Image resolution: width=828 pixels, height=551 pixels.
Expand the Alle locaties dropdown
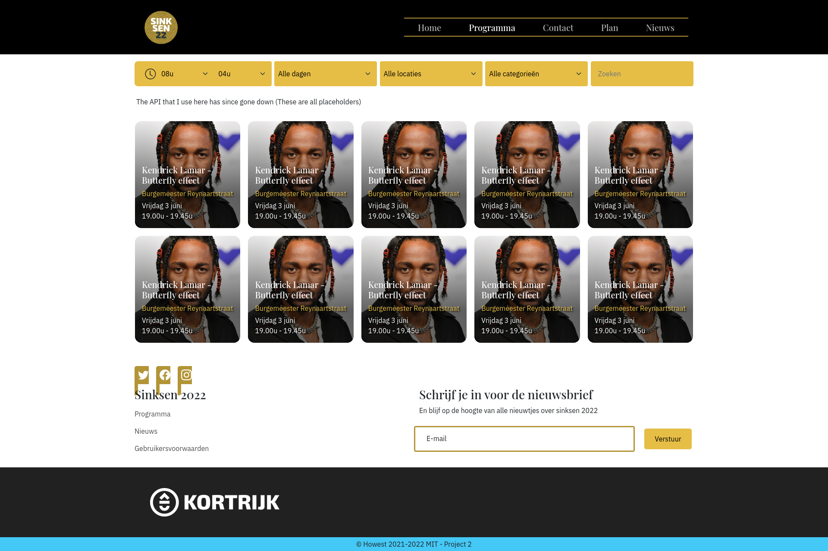coord(431,74)
